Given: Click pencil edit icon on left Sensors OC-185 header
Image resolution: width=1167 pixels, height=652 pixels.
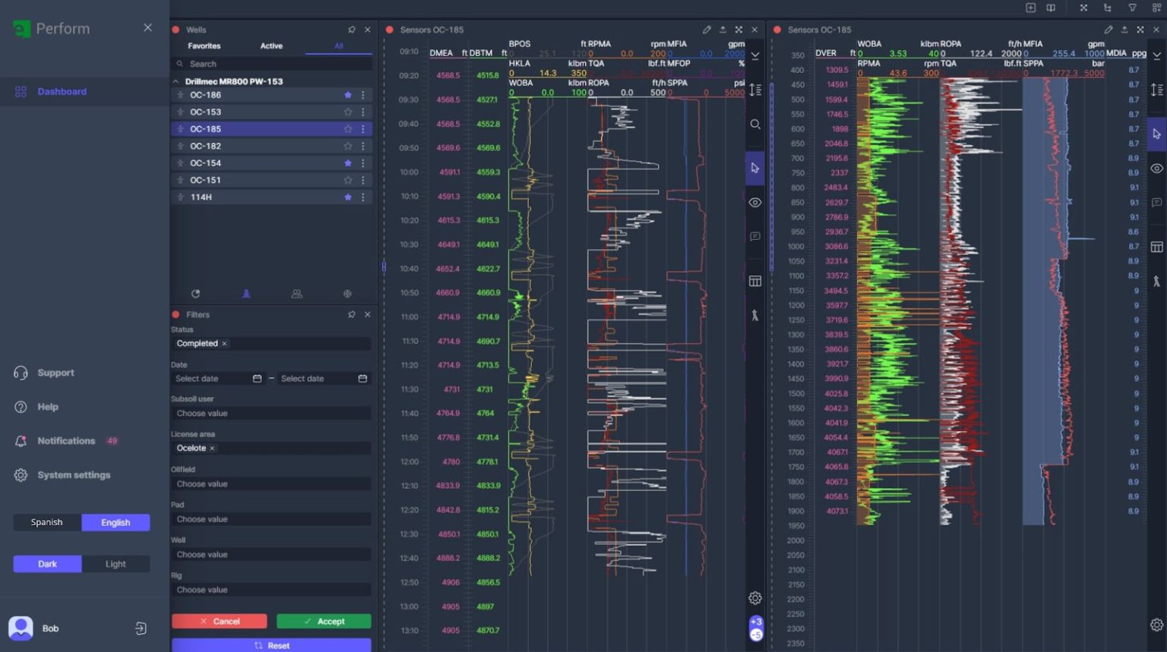Looking at the screenshot, I should [707, 30].
